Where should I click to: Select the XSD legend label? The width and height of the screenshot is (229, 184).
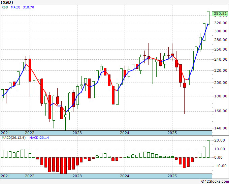pyautogui.click(x=5, y=7)
